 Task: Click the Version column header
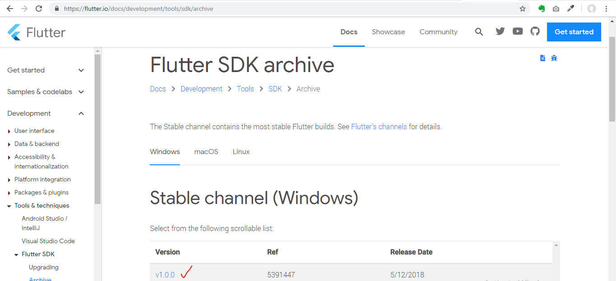(x=168, y=252)
